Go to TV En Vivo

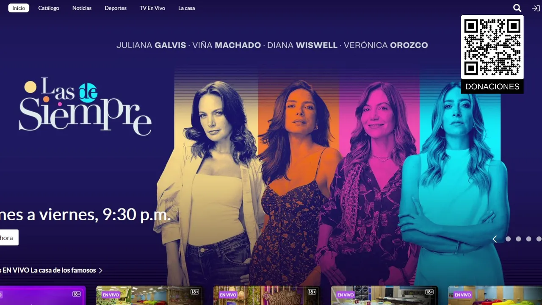152,8
